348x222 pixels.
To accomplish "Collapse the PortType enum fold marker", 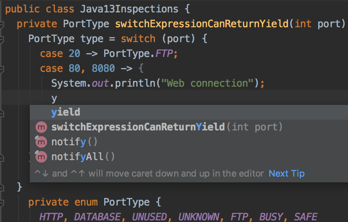I will (x=2, y=203).
